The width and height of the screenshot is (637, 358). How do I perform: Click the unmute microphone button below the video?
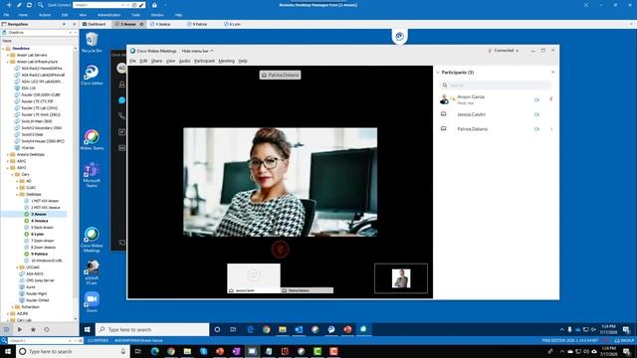280,250
